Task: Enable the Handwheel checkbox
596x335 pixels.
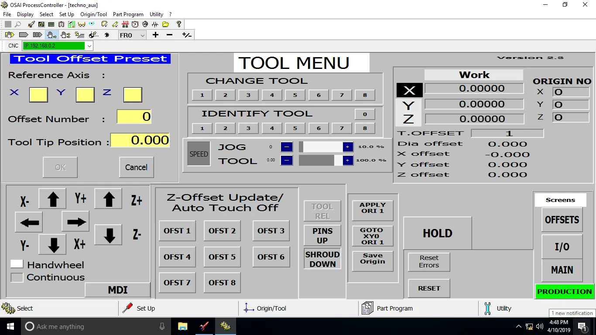Action: click(x=17, y=264)
